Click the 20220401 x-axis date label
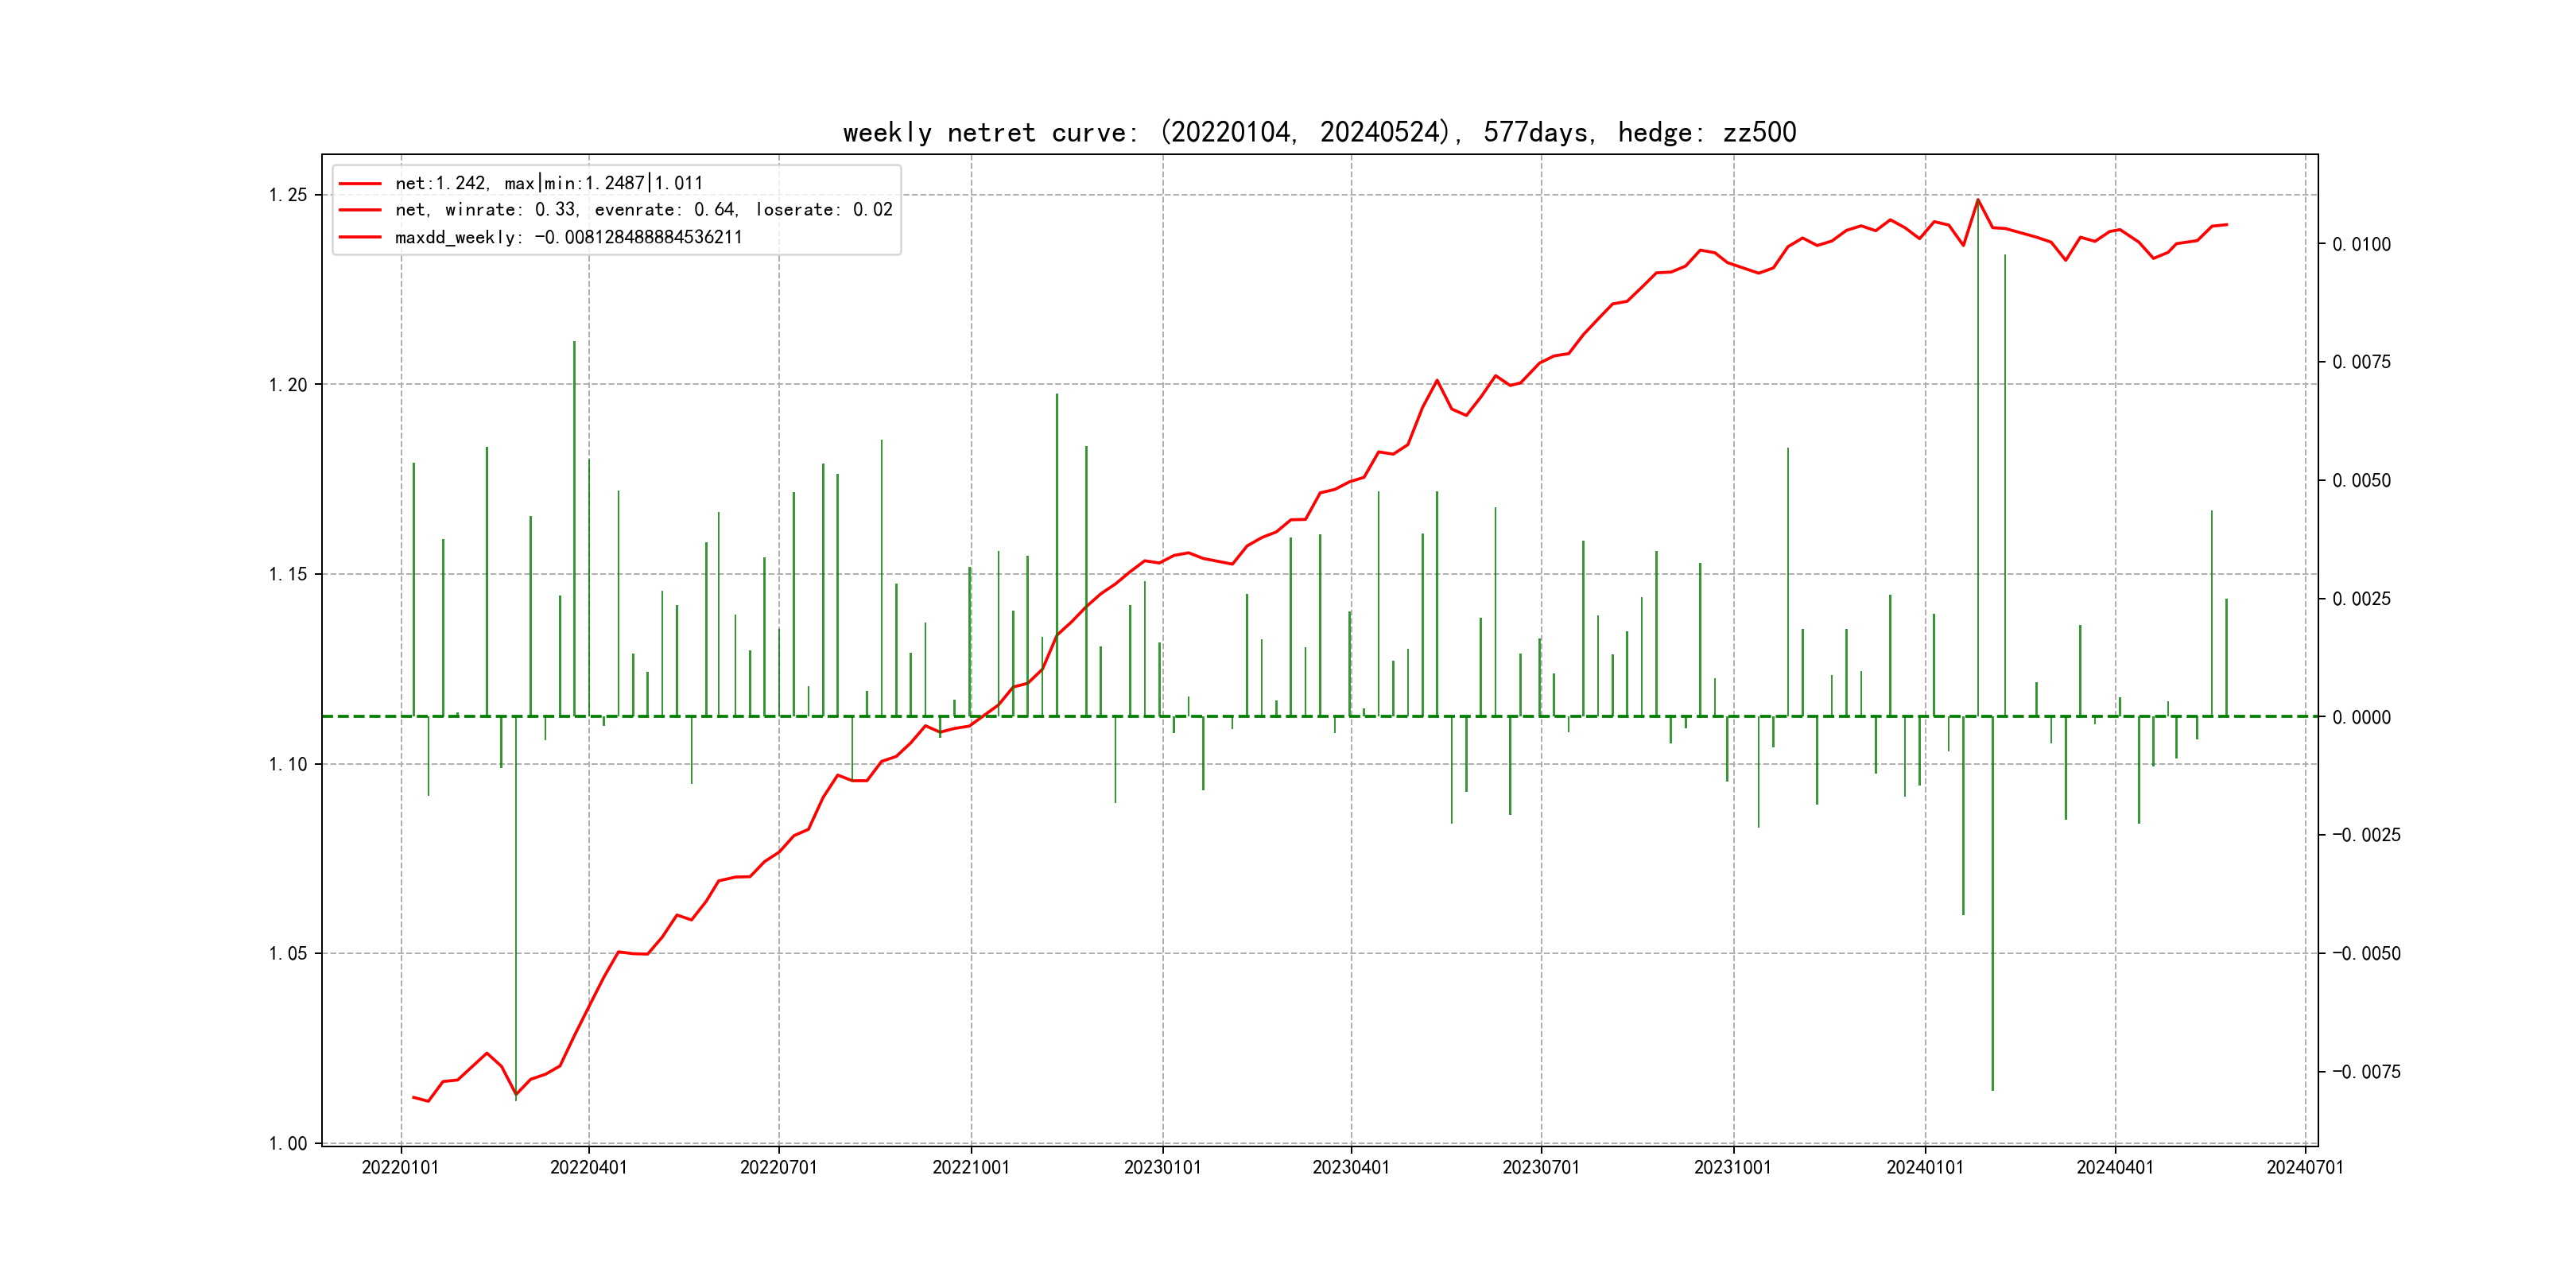Screen dimensions: 2576x1288 (589, 1167)
